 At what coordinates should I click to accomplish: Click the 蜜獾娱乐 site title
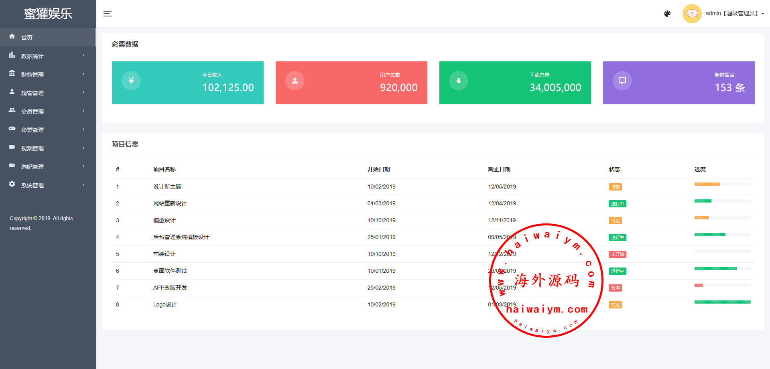point(48,14)
